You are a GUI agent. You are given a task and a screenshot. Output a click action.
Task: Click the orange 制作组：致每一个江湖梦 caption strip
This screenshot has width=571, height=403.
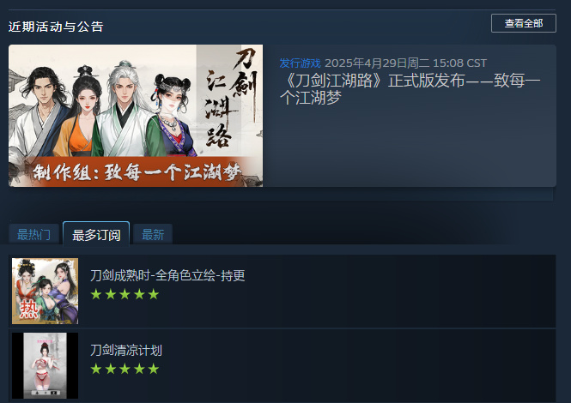[137, 171]
